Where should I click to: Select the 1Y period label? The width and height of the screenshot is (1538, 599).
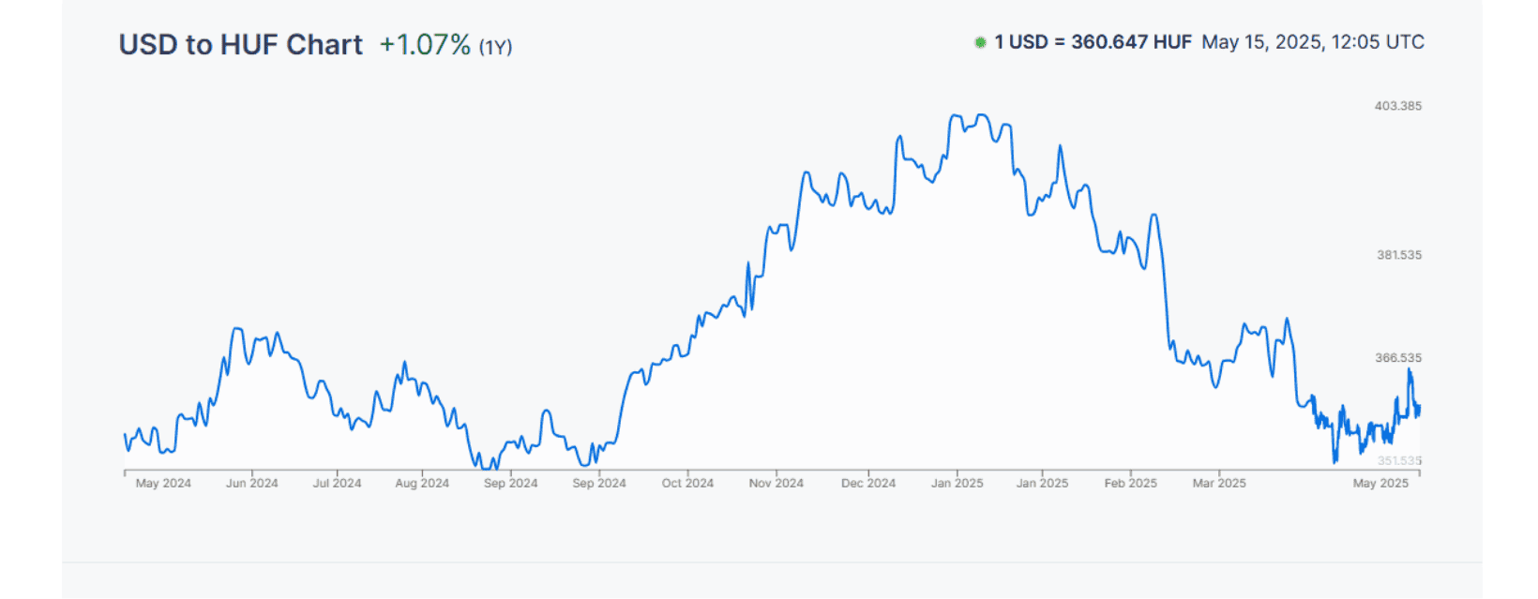point(496,47)
